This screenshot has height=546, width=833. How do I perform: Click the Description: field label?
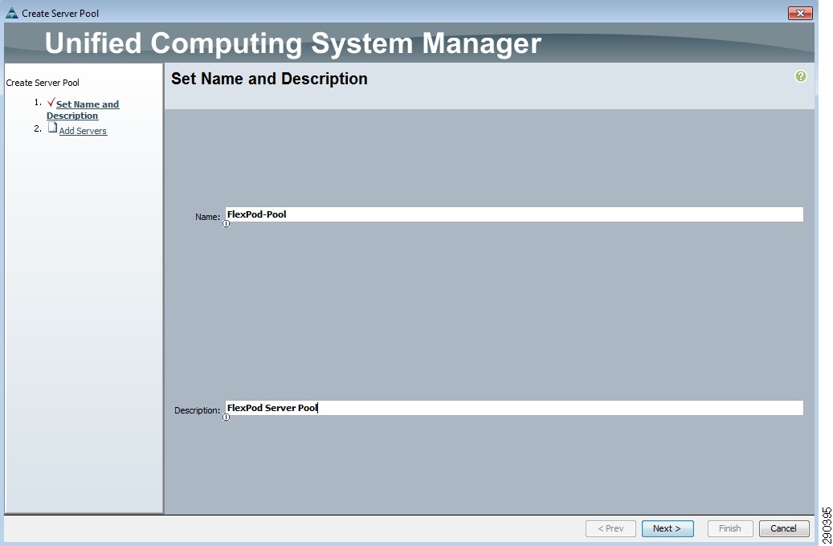[197, 410]
